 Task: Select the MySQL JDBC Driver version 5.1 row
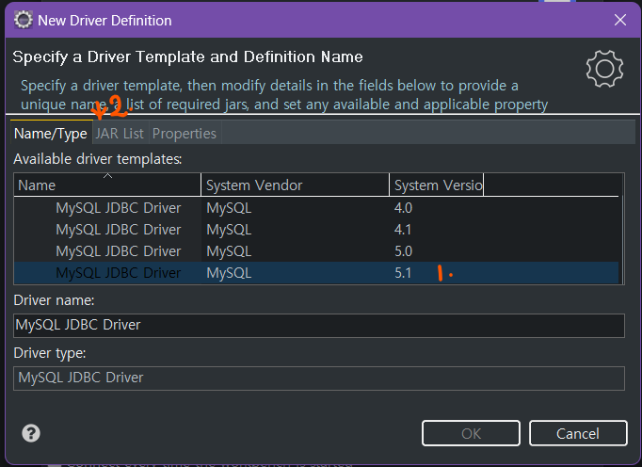[x=316, y=273]
